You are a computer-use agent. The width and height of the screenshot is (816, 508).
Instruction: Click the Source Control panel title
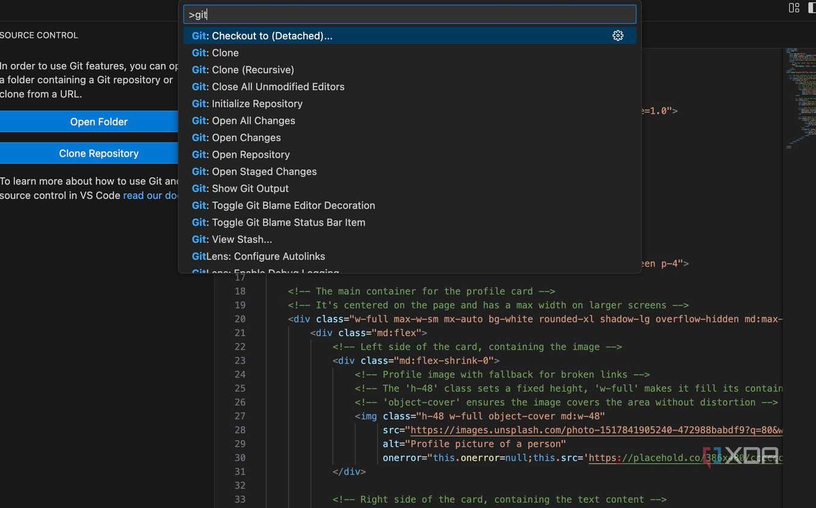[x=39, y=36]
